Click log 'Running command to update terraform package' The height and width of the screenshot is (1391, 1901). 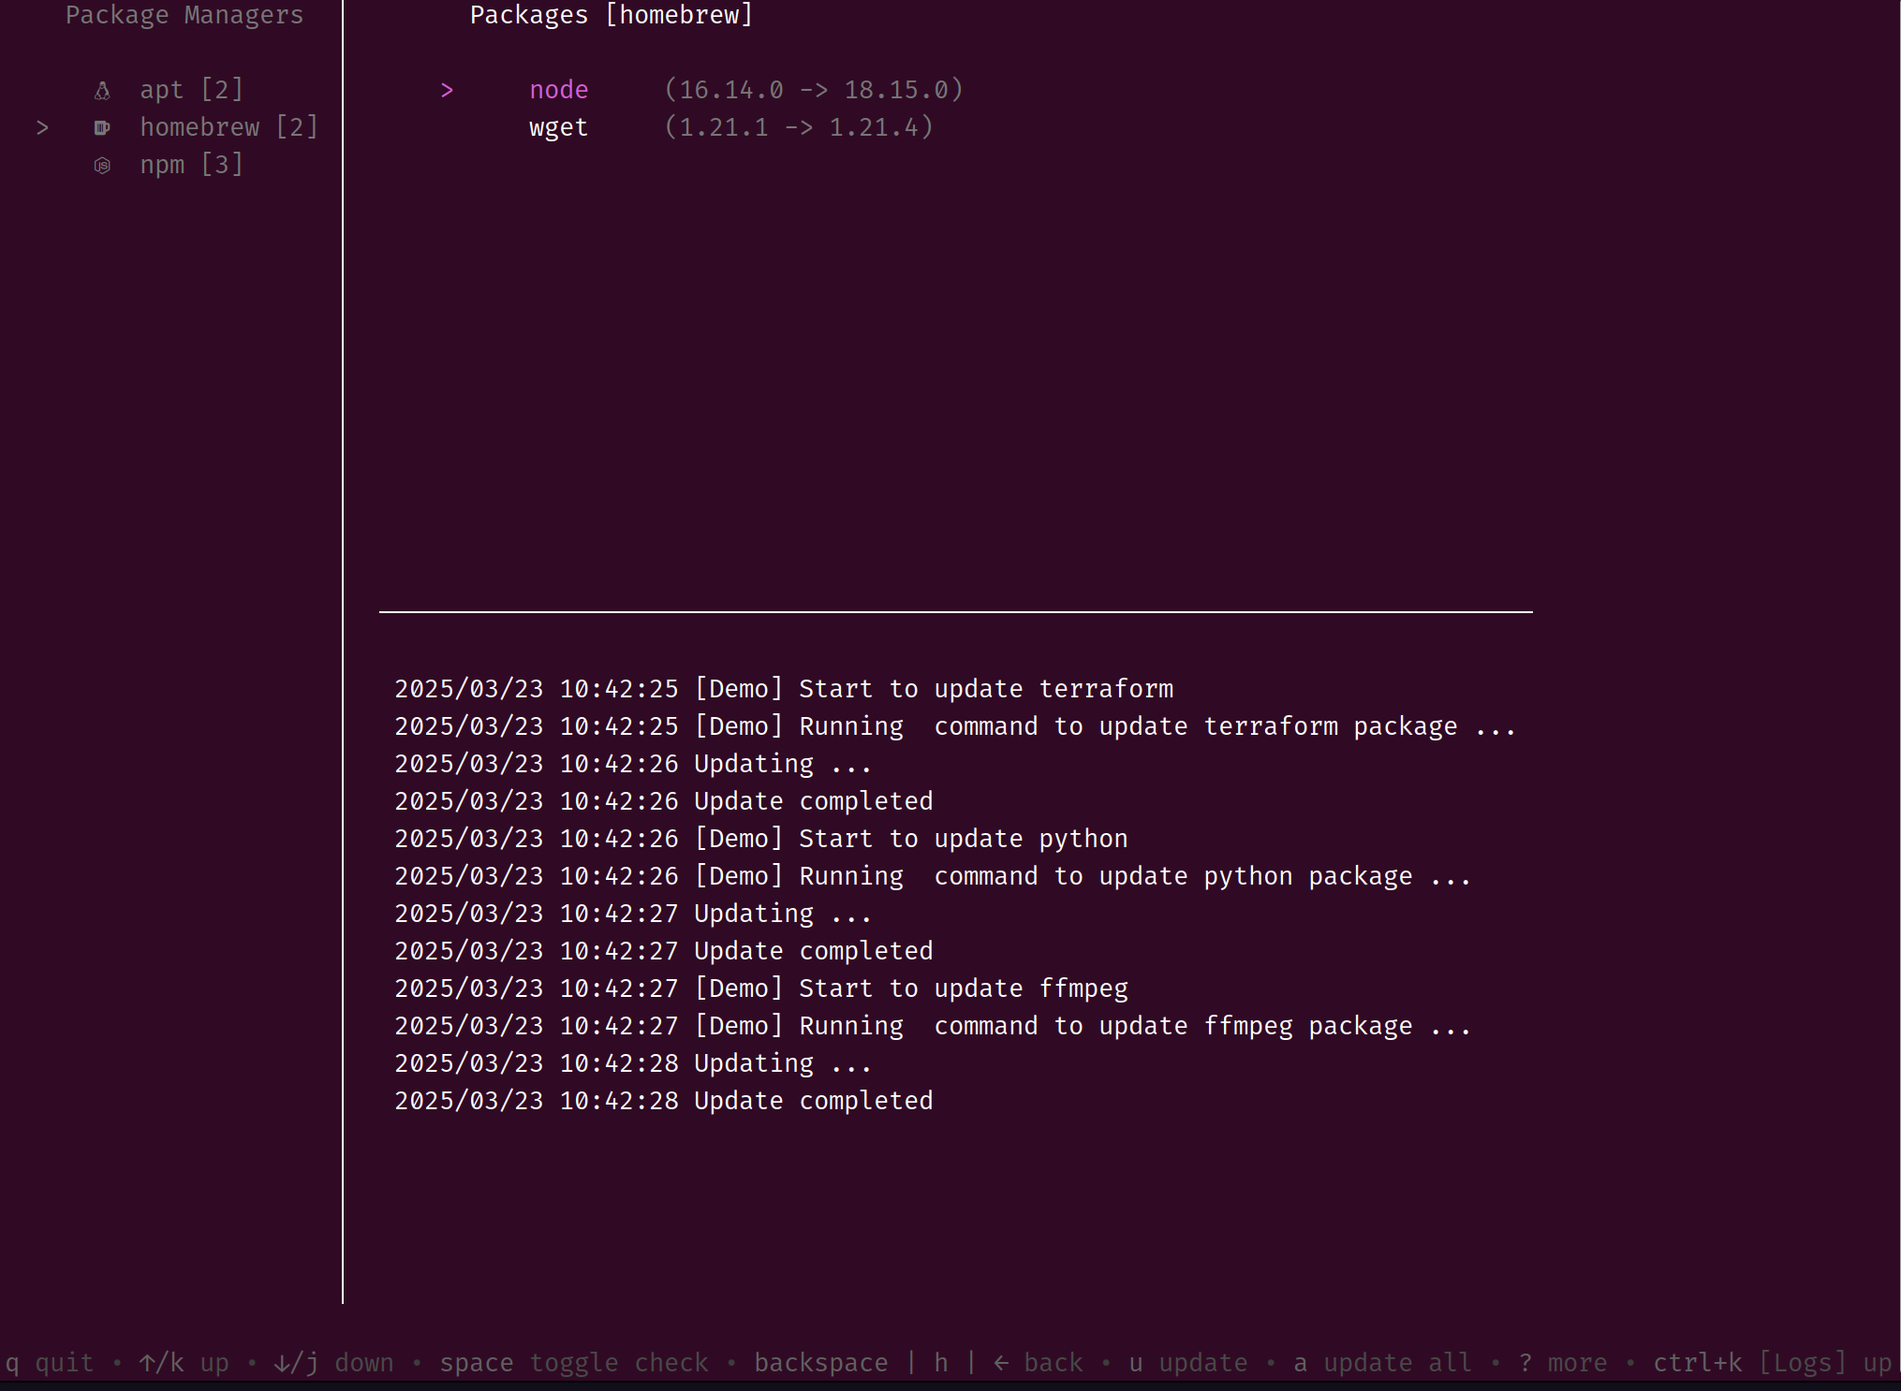955,726
